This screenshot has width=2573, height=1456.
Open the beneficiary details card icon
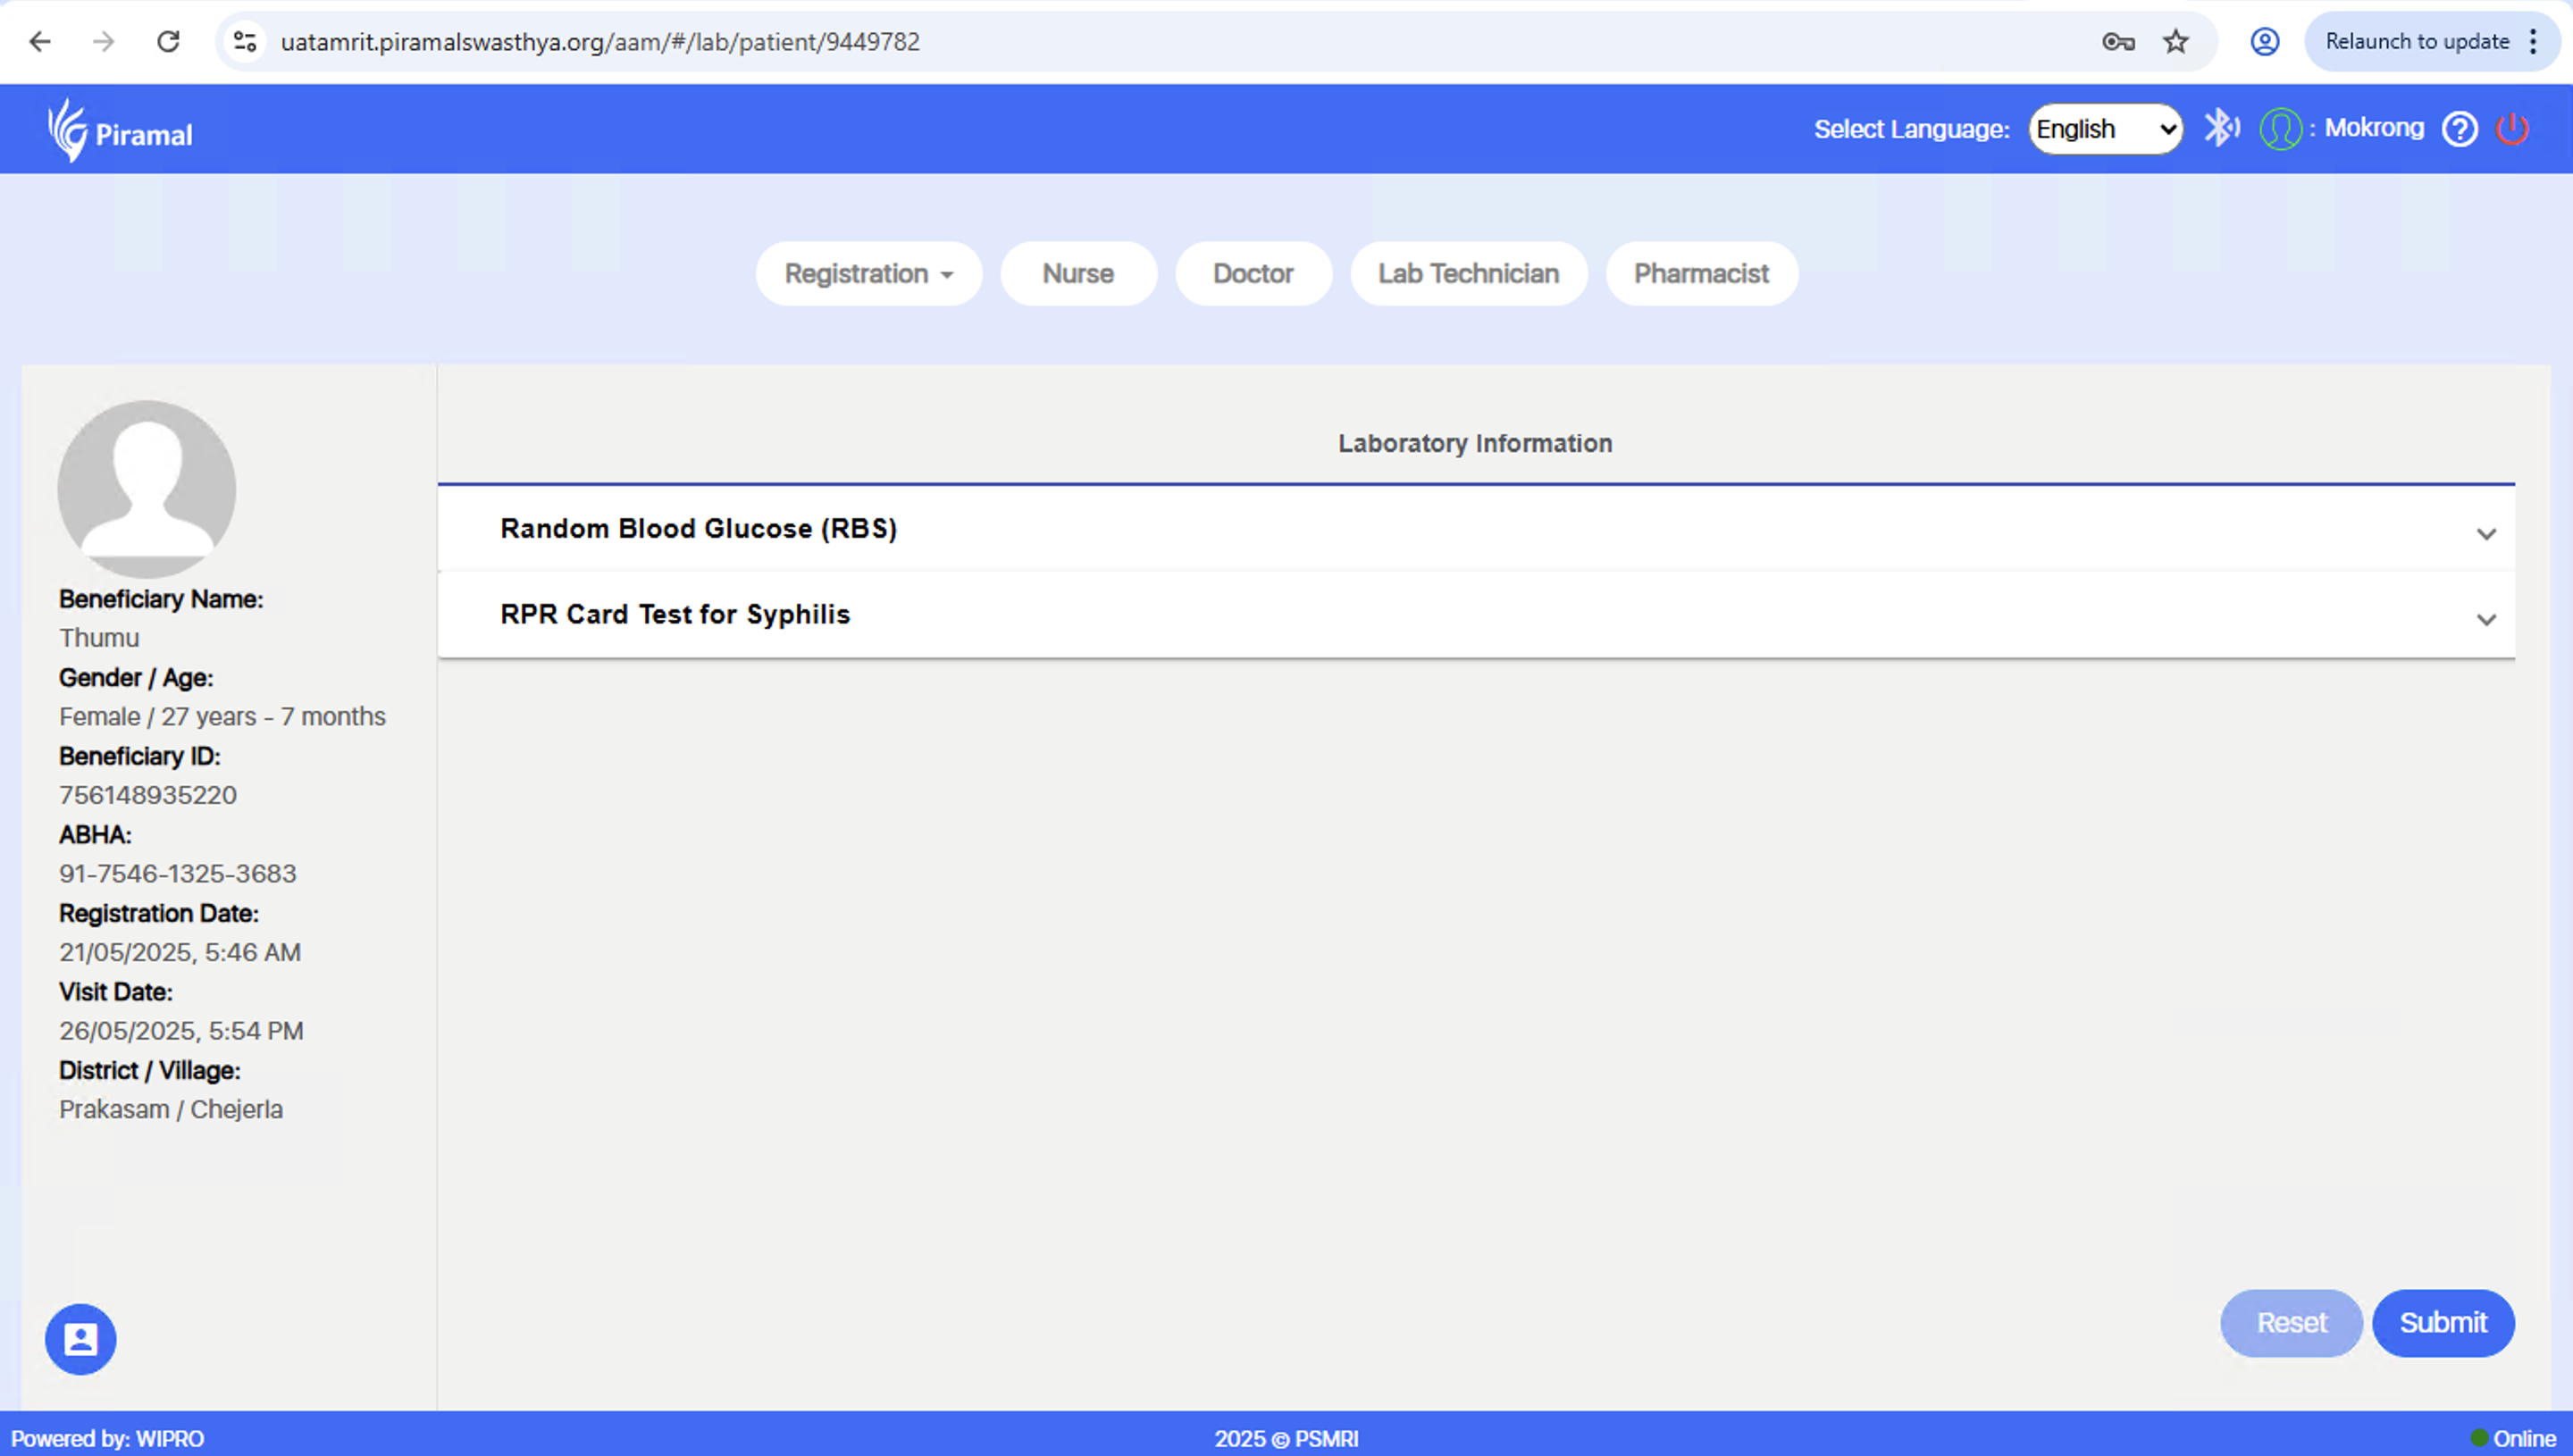point(81,1339)
